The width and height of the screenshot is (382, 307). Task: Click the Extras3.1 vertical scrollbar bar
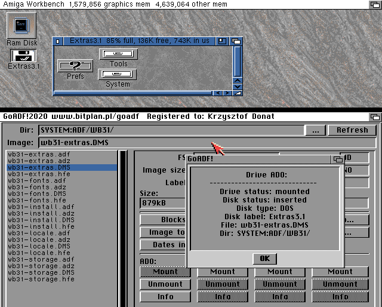pos(238,62)
